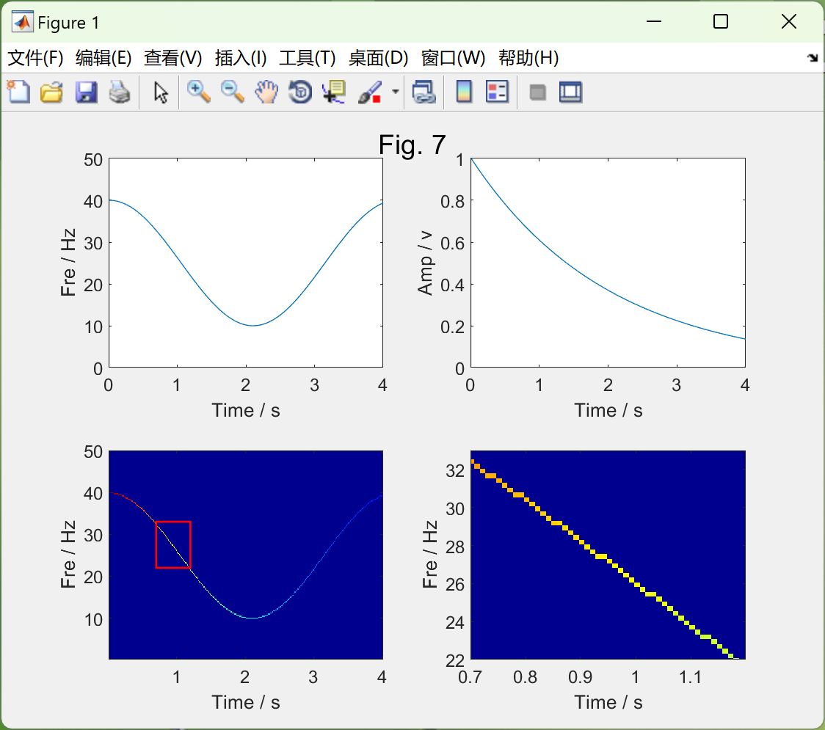Open the 文件(F) menu
The width and height of the screenshot is (825, 730).
pyautogui.click(x=35, y=58)
